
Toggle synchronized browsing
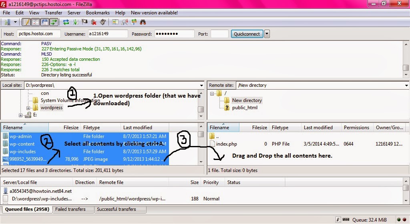coord(134,22)
